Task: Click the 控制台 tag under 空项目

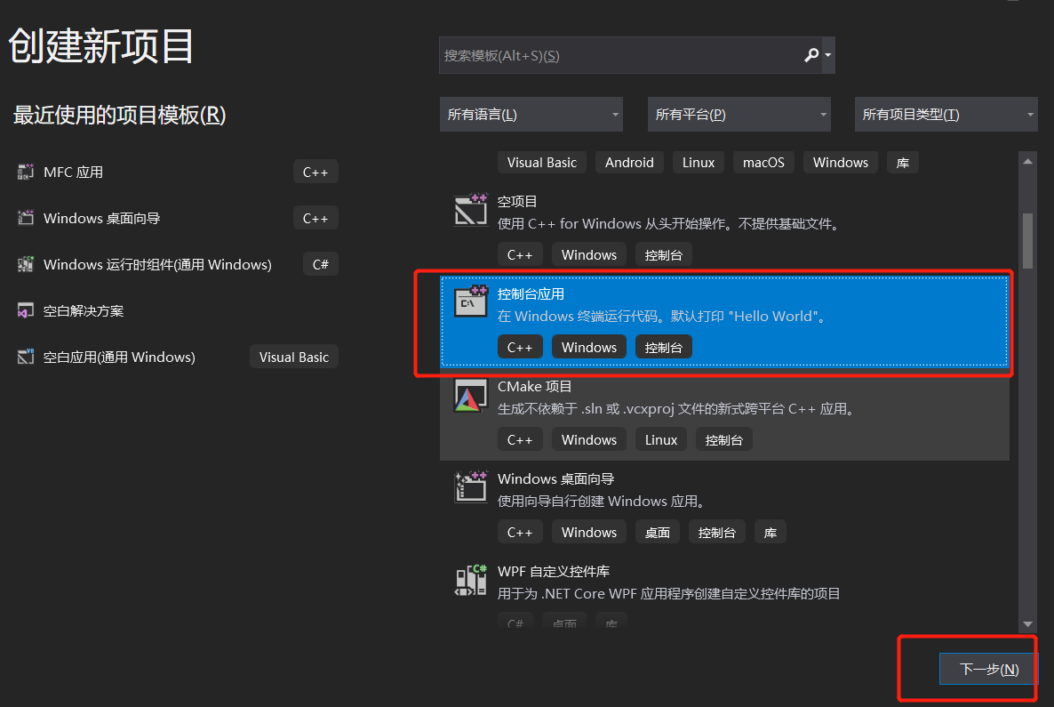Action: click(664, 255)
